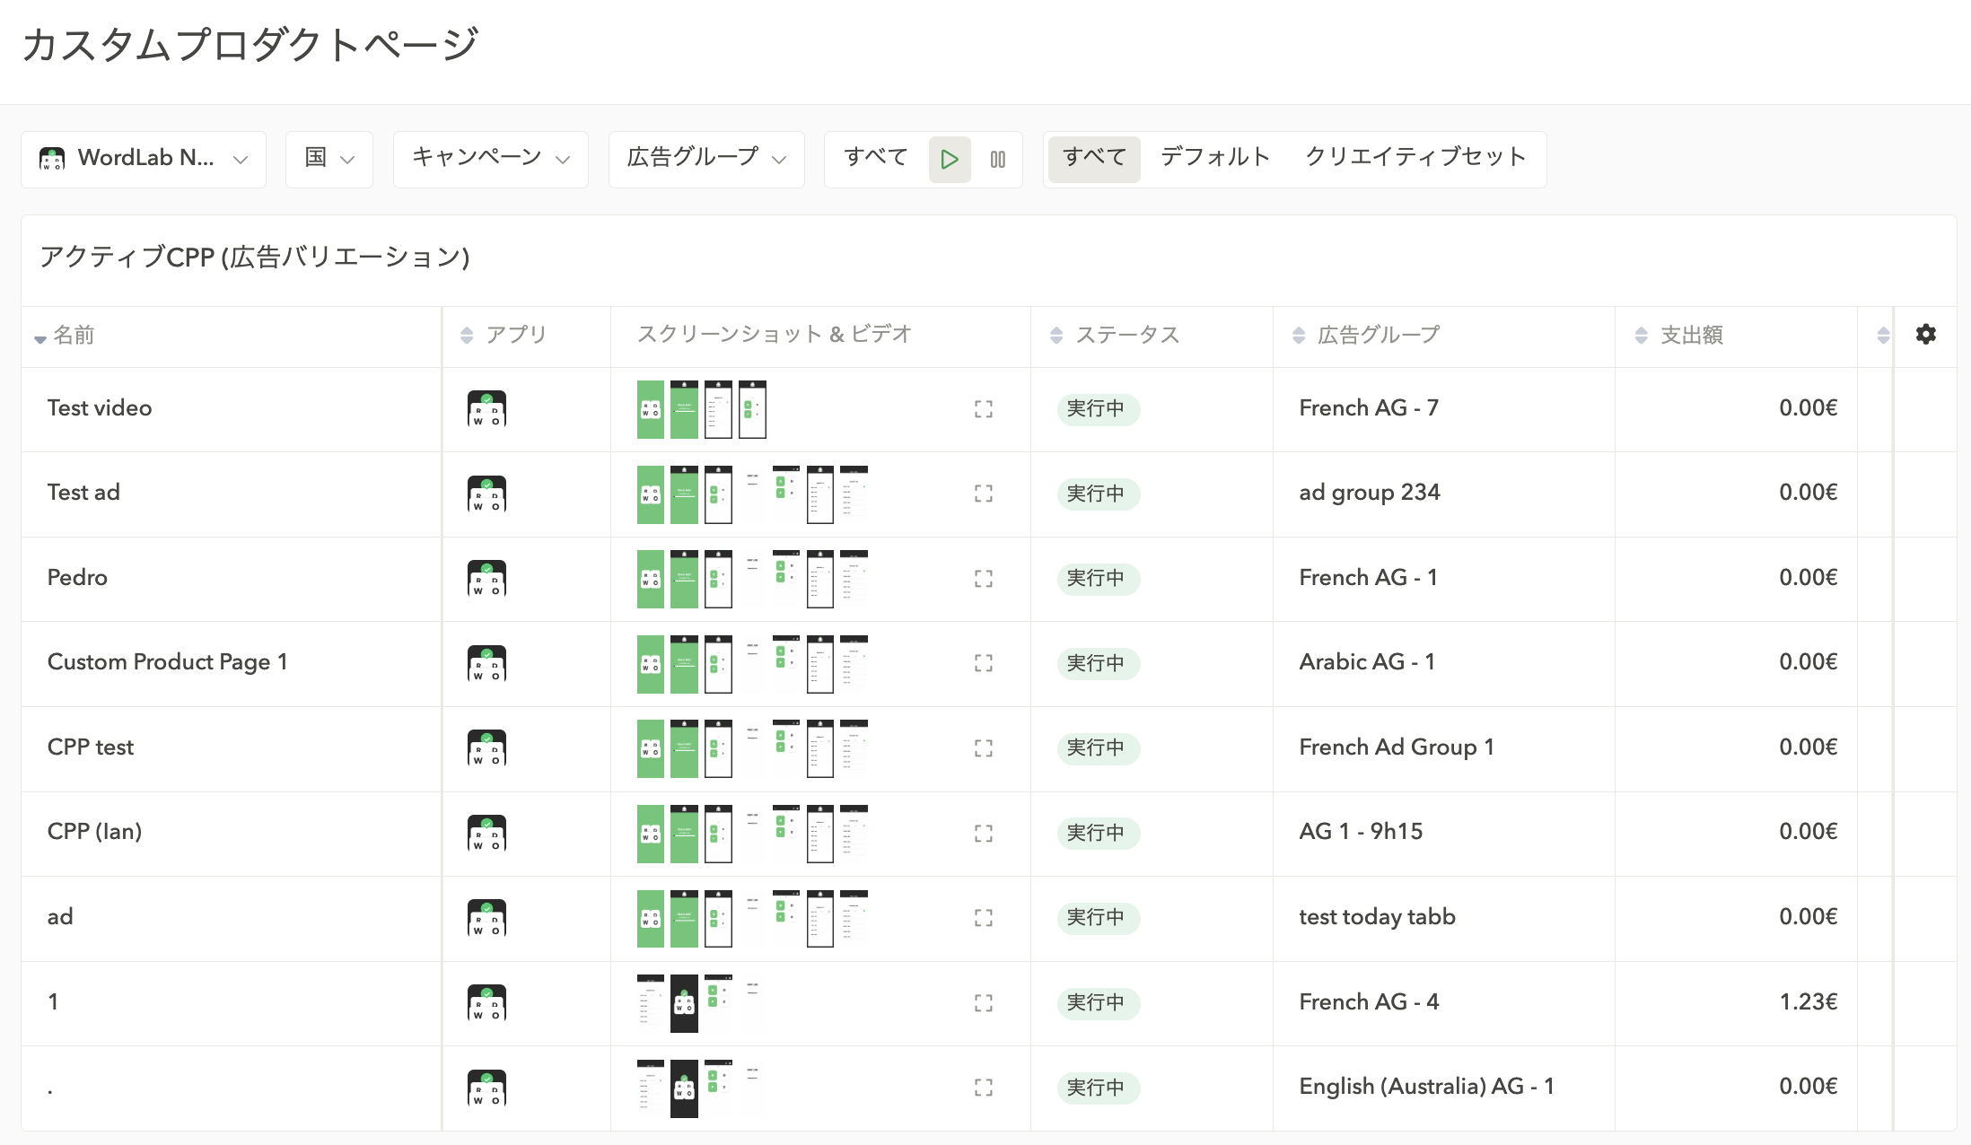Click the AG 1 - 9h15 cell

point(1361,832)
